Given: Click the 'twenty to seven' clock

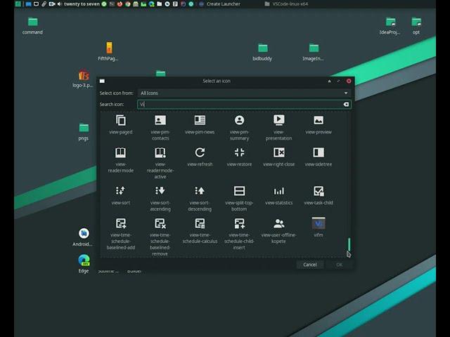Looking at the screenshot, I should point(82,4).
